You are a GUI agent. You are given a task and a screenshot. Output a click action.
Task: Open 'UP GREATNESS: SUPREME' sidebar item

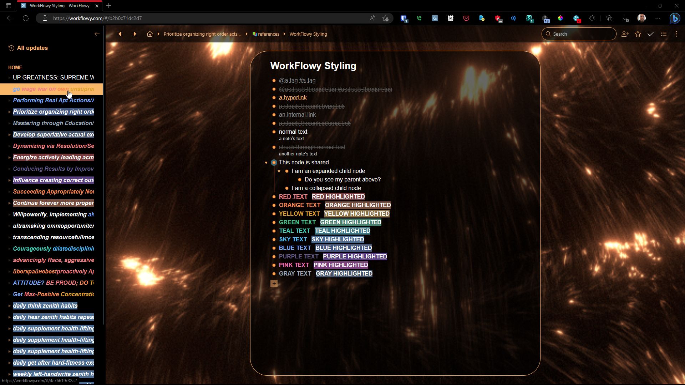[x=54, y=77]
